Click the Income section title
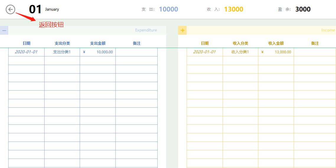This screenshot has height=168, width=336. [328, 30]
